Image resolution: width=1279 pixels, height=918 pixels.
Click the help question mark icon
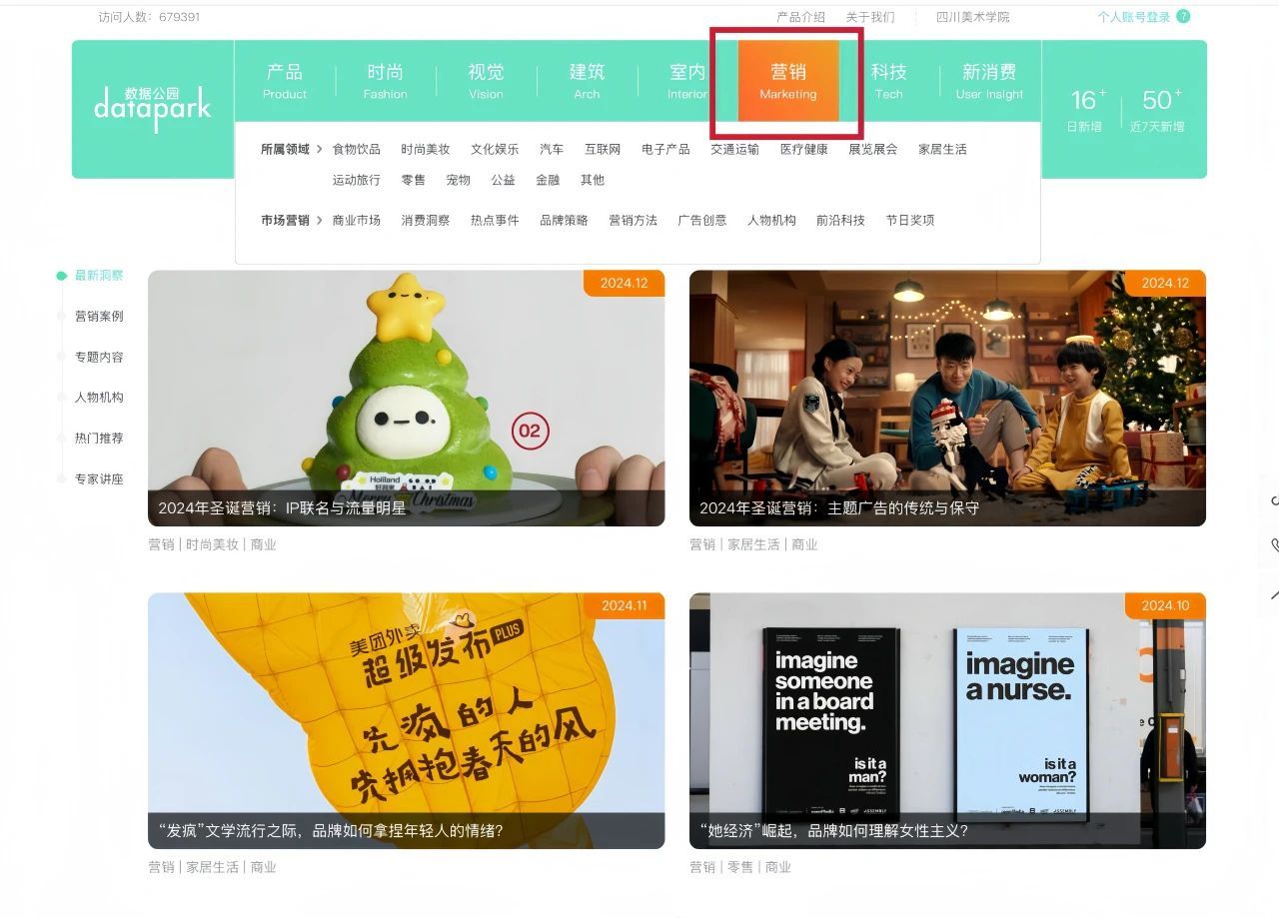pyautogui.click(x=1183, y=17)
